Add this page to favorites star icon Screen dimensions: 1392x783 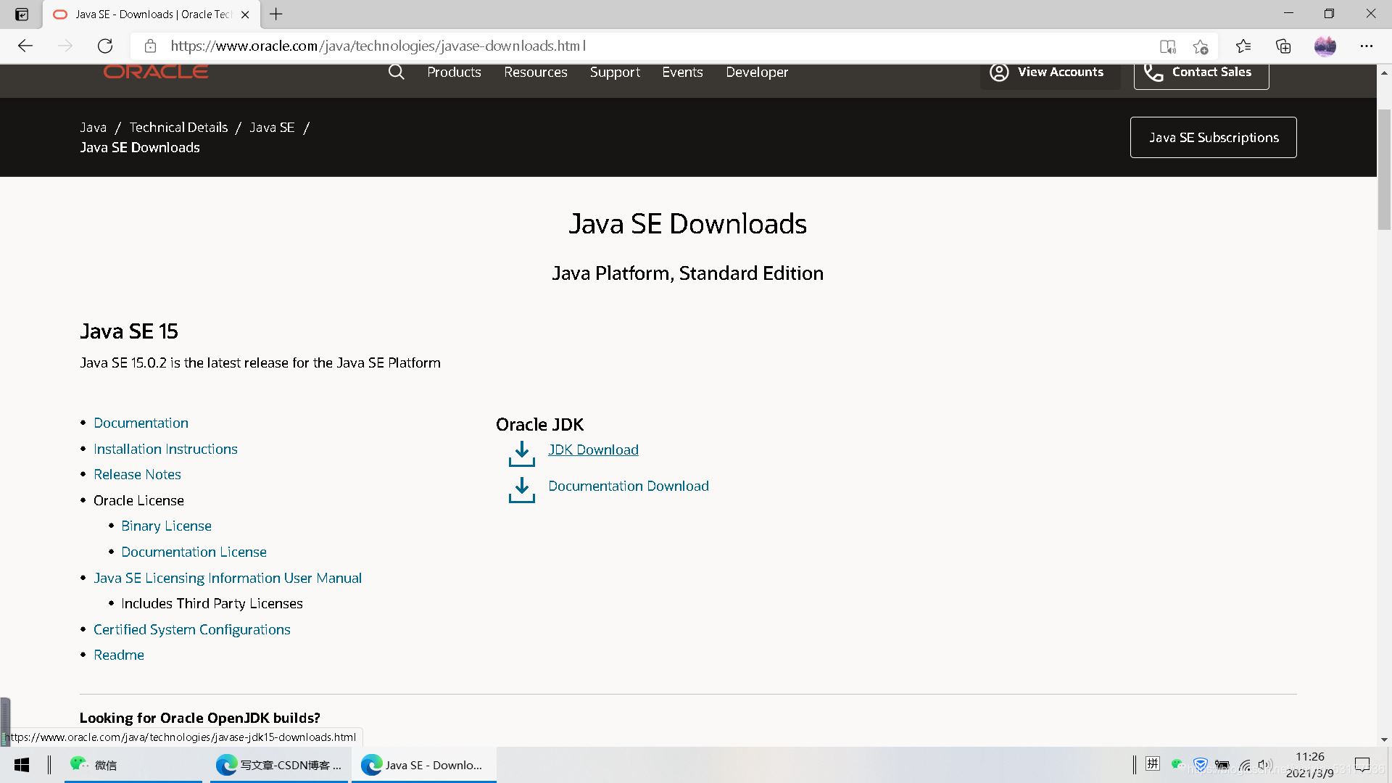click(x=1200, y=46)
